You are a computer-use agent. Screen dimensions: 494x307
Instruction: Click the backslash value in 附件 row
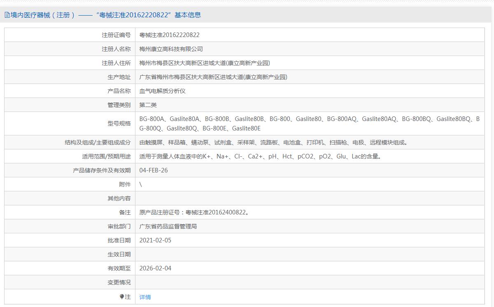tap(141, 184)
